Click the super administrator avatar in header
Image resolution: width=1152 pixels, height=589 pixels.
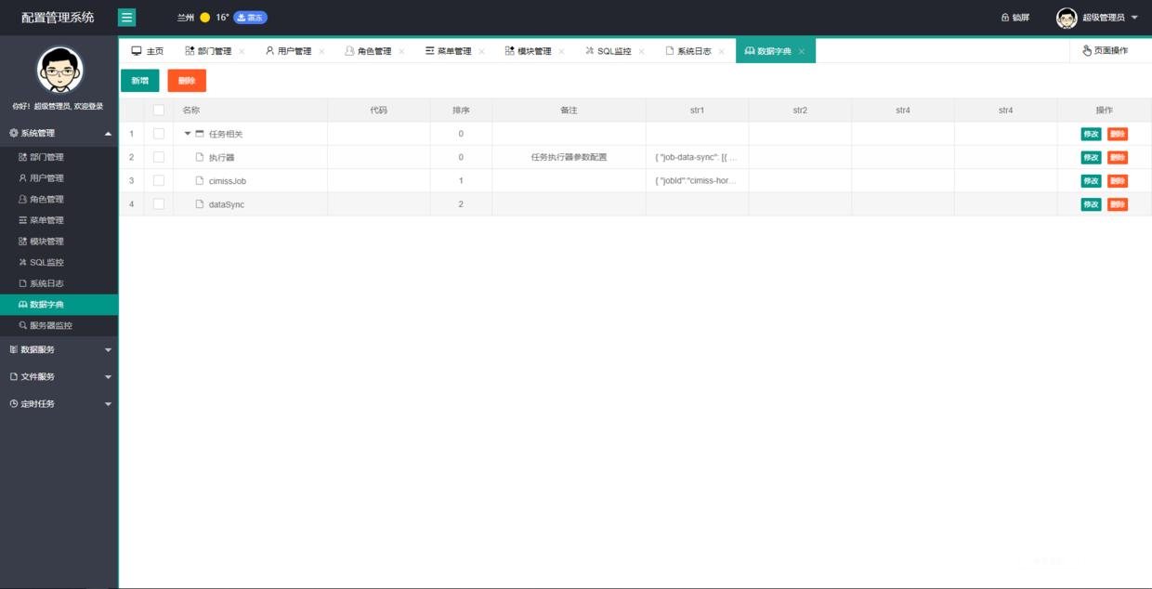tap(1067, 18)
